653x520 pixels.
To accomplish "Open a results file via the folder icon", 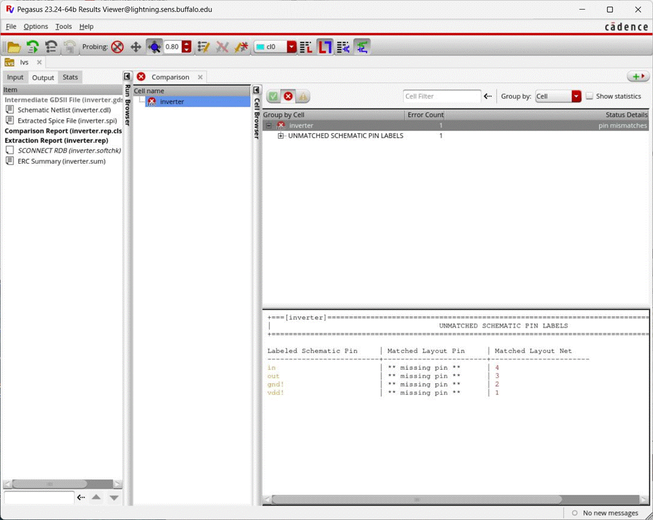I will [13, 46].
